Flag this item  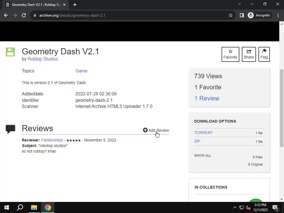264,54
